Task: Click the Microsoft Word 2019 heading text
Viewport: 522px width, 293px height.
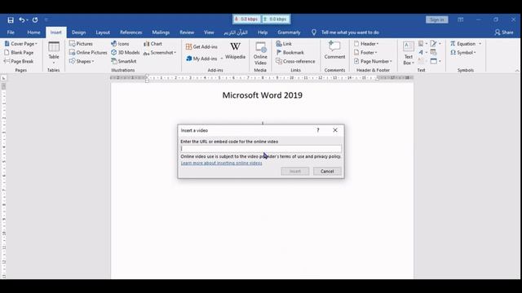Action: pos(263,95)
